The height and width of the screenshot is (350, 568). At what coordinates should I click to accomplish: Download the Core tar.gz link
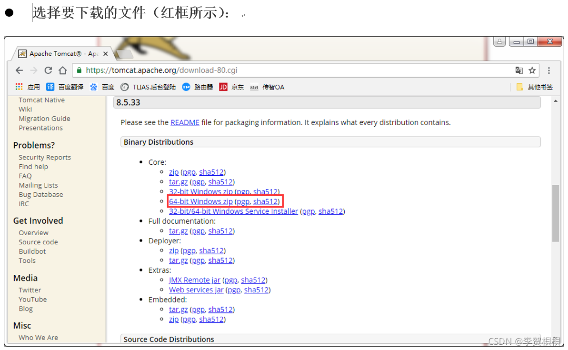pos(178,182)
